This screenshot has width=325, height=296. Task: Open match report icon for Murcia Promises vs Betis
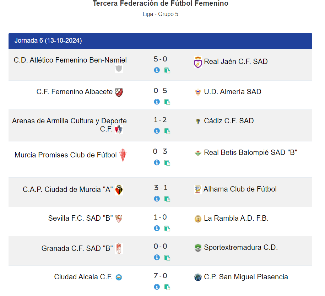167,163
